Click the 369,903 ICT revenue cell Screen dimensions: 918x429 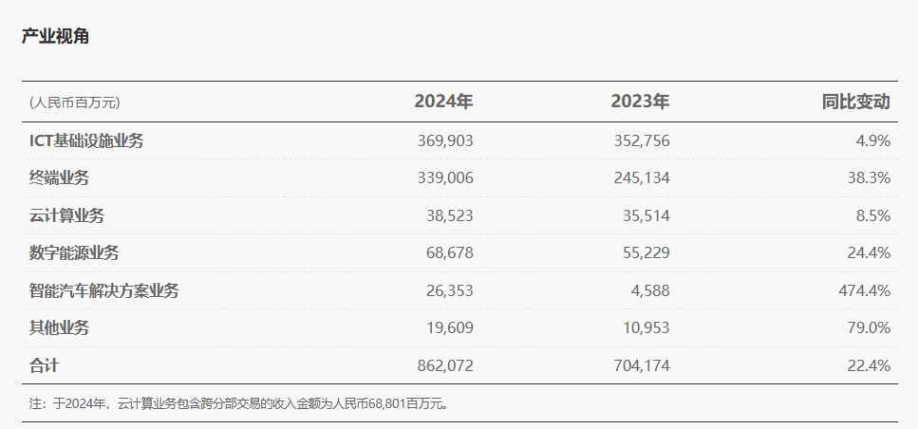pos(444,140)
